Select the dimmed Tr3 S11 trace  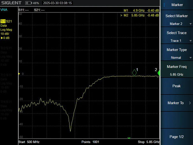click(6, 75)
